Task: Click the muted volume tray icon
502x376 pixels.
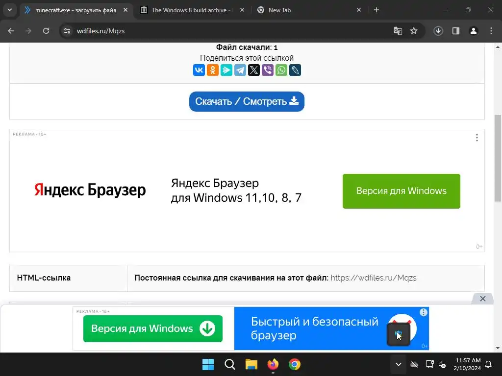Action: tap(442, 364)
